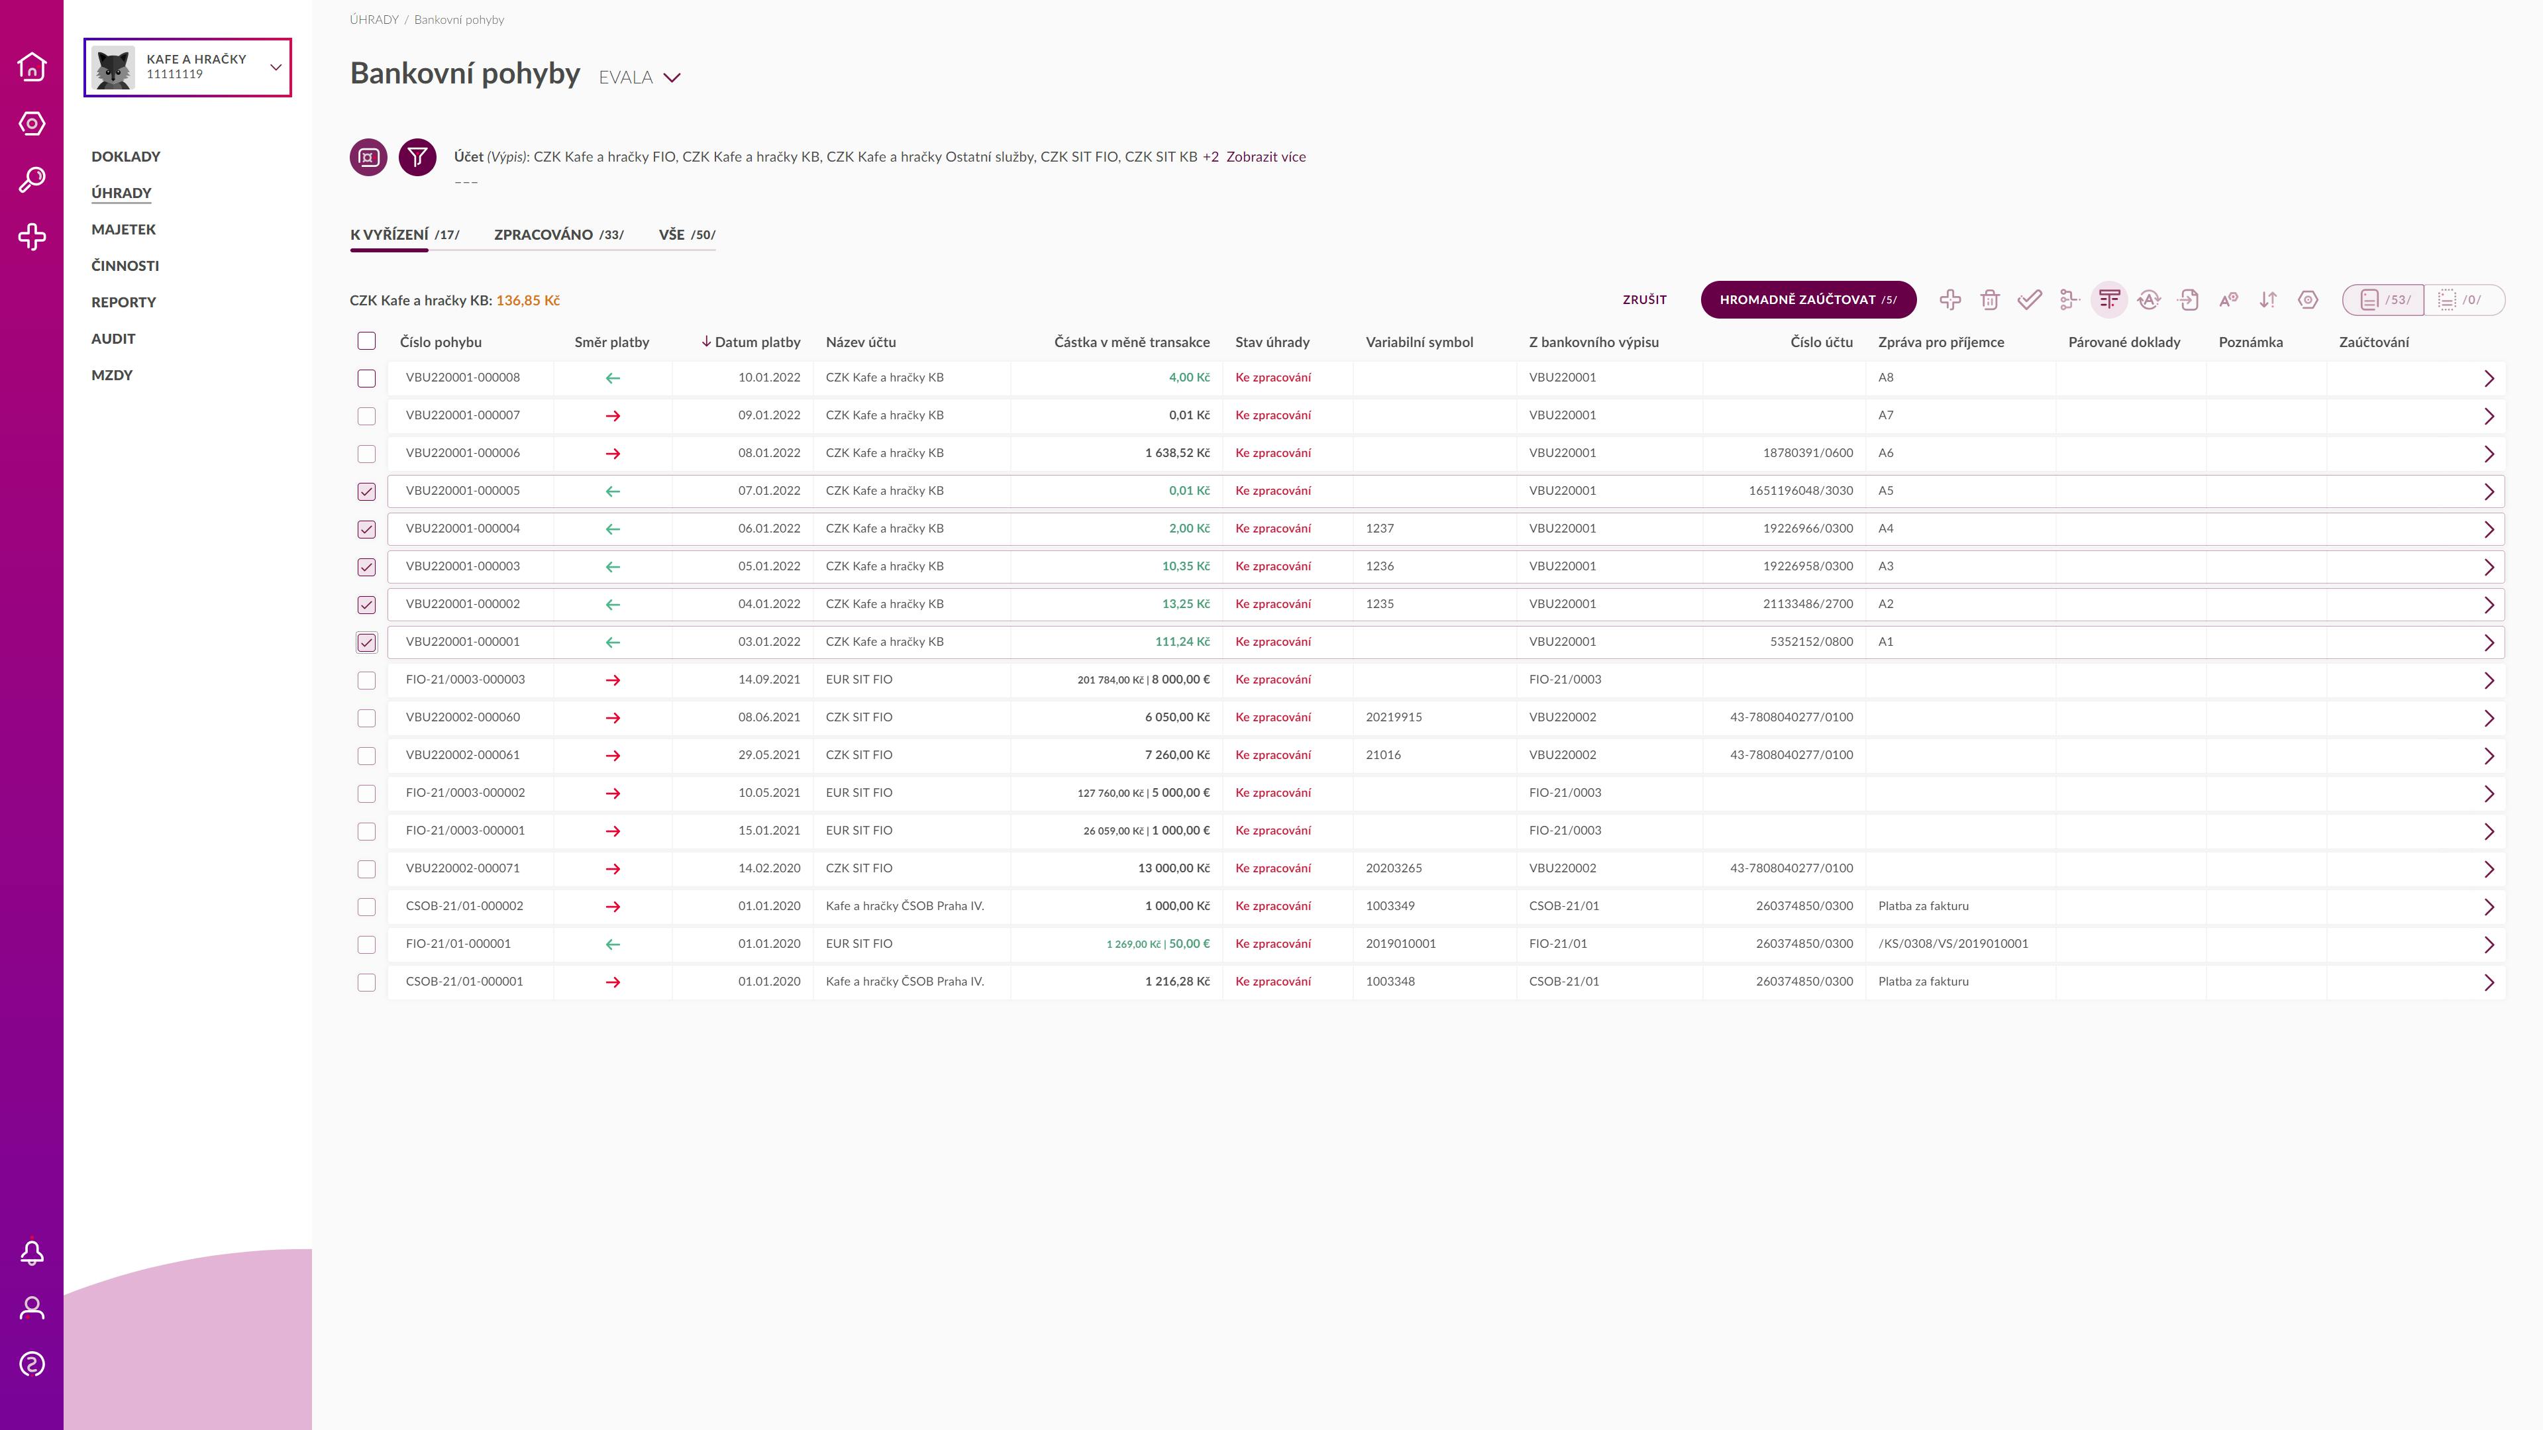2543x1430 pixels.
Task: Open row VBU220001-000003 with its right chevron
Action: (2489, 568)
